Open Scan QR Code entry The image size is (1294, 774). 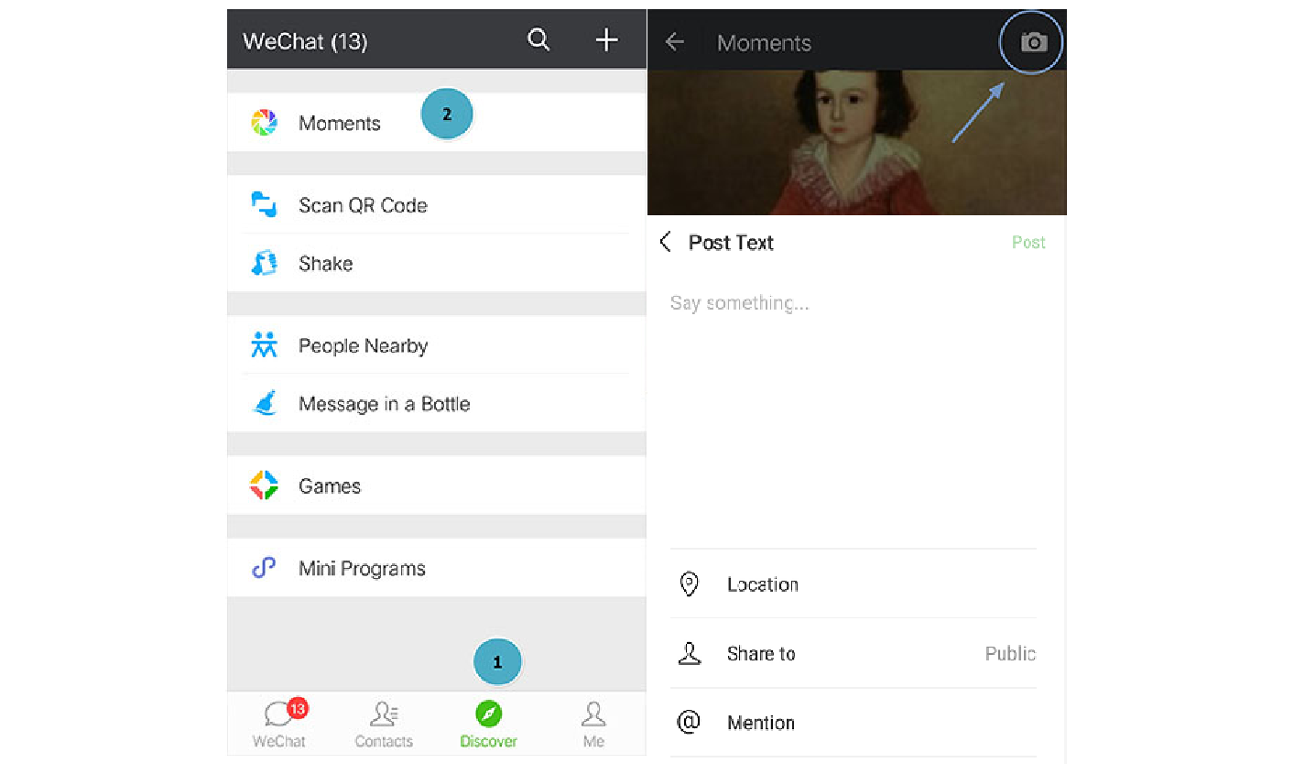[437, 204]
